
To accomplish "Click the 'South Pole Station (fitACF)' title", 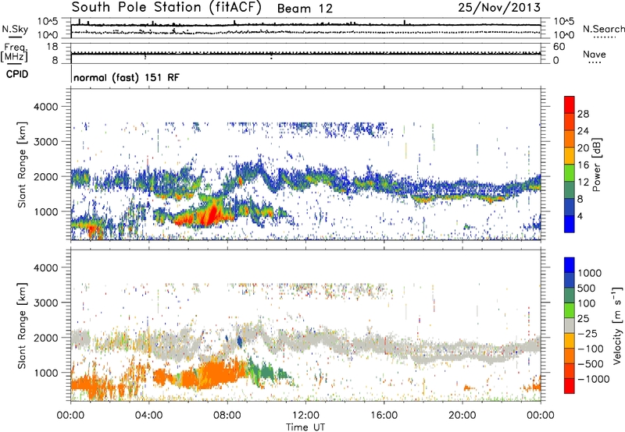I will tap(166, 8).
